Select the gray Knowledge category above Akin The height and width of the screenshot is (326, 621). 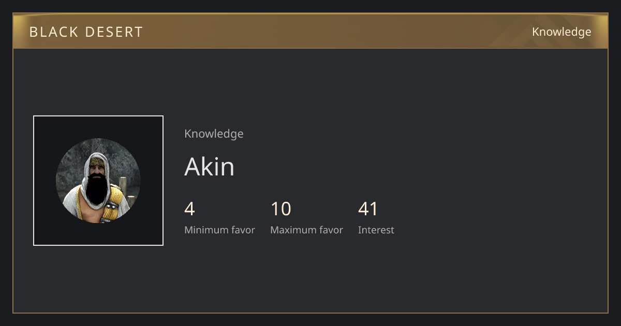[214, 134]
